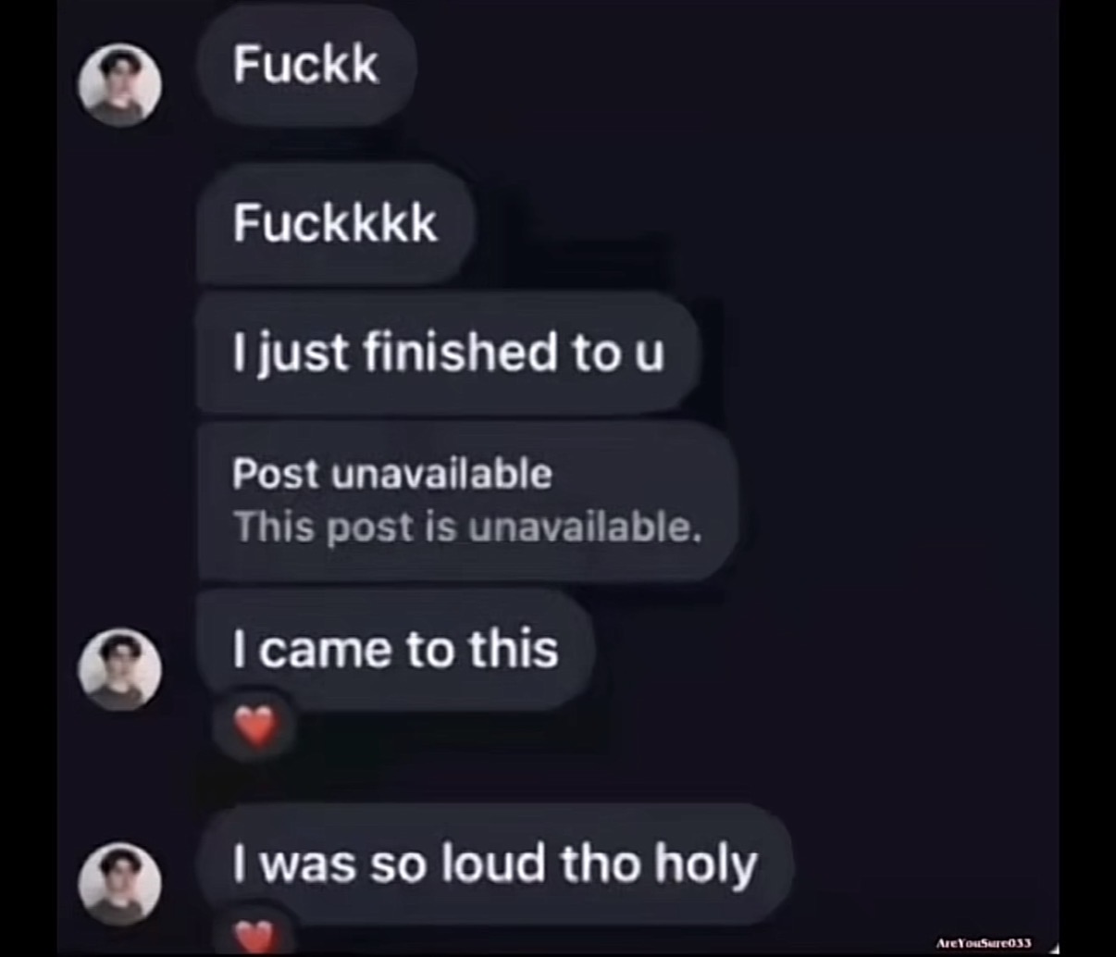The image size is (1116, 957).
Task: Select the "I just finished to u" message
Action: pos(448,353)
